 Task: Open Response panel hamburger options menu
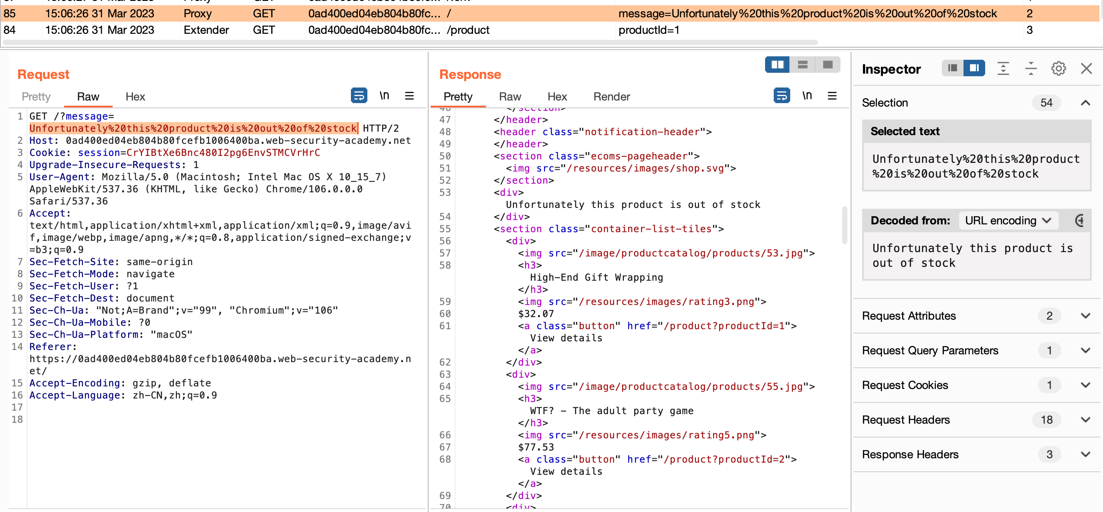(832, 96)
